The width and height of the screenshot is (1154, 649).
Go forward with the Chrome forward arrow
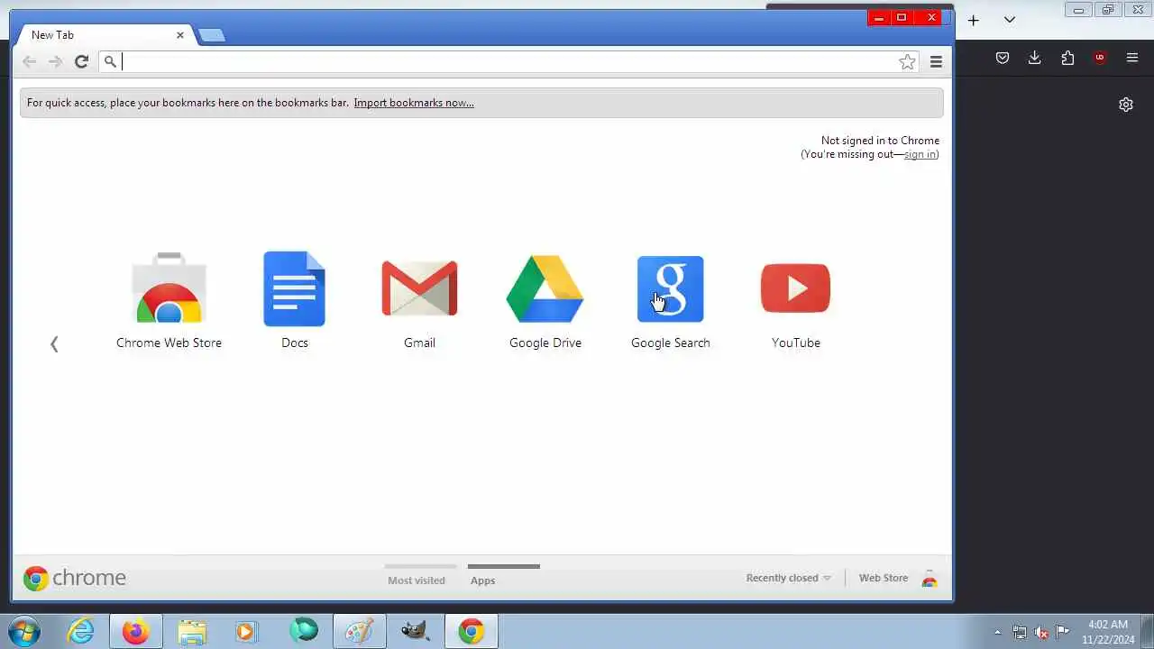[x=55, y=61]
